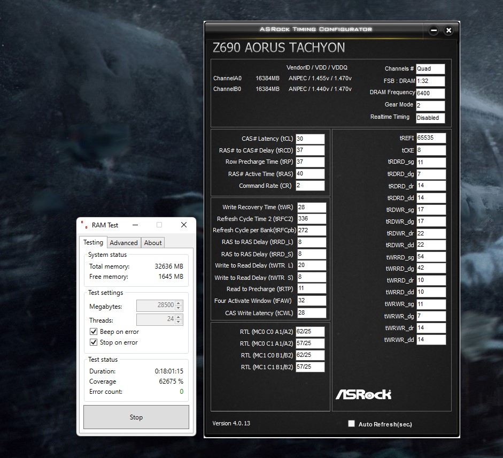This screenshot has width=503, height=458.
Task: Minimize the RAM Test window
Action: [x=135, y=225]
